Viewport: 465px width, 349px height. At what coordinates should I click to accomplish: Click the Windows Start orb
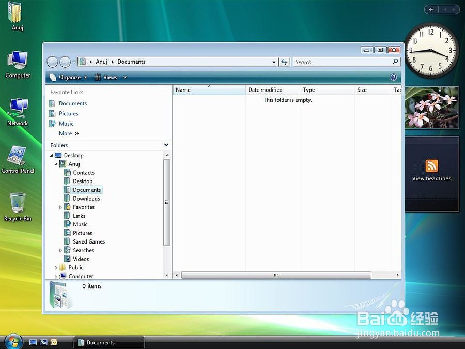13,342
